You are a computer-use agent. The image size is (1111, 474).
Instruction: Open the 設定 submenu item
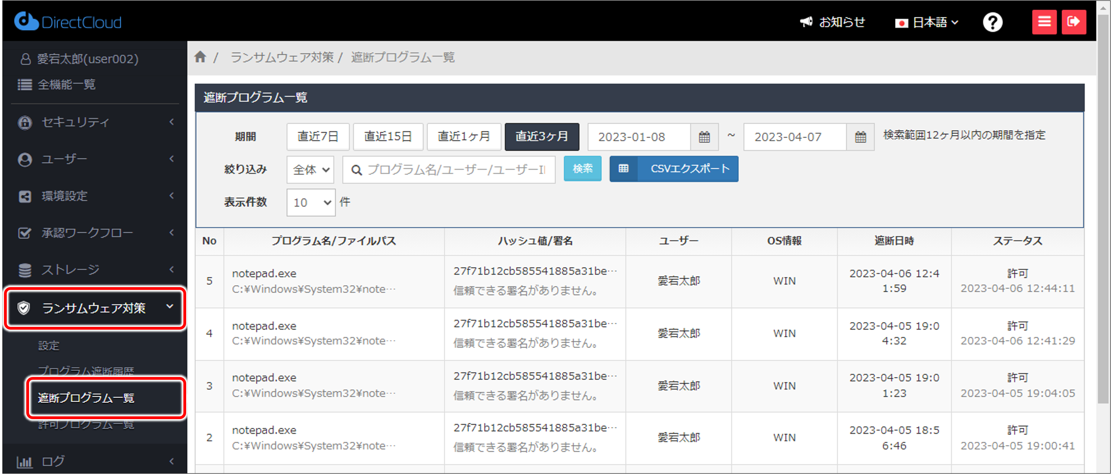click(49, 346)
